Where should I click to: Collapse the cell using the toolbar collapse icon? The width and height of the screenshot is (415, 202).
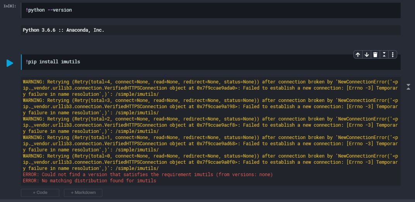point(384,55)
